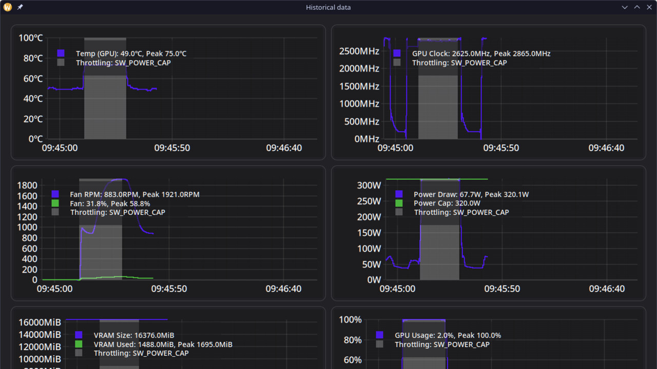Click 'GPU Usage: 2.0%, Peak 100.0%' legend text

click(x=448, y=335)
